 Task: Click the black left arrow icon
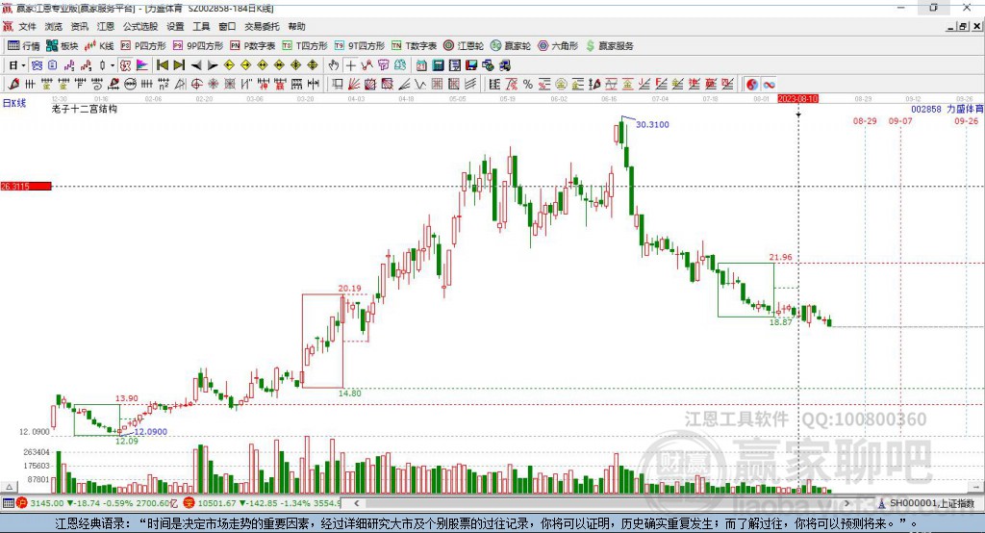[196, 65]
